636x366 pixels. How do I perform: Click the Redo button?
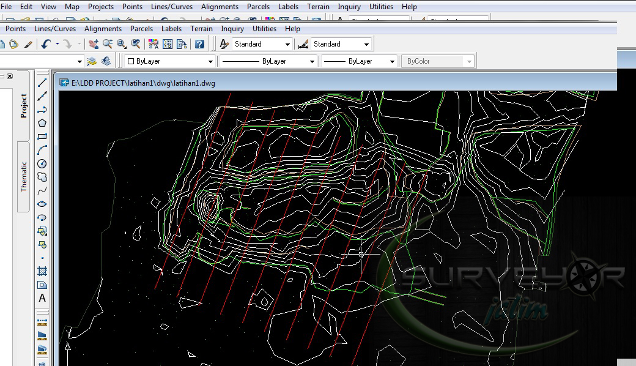click(67, 43)
